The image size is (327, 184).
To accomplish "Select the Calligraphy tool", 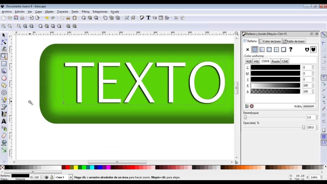I will click(4, 114).
